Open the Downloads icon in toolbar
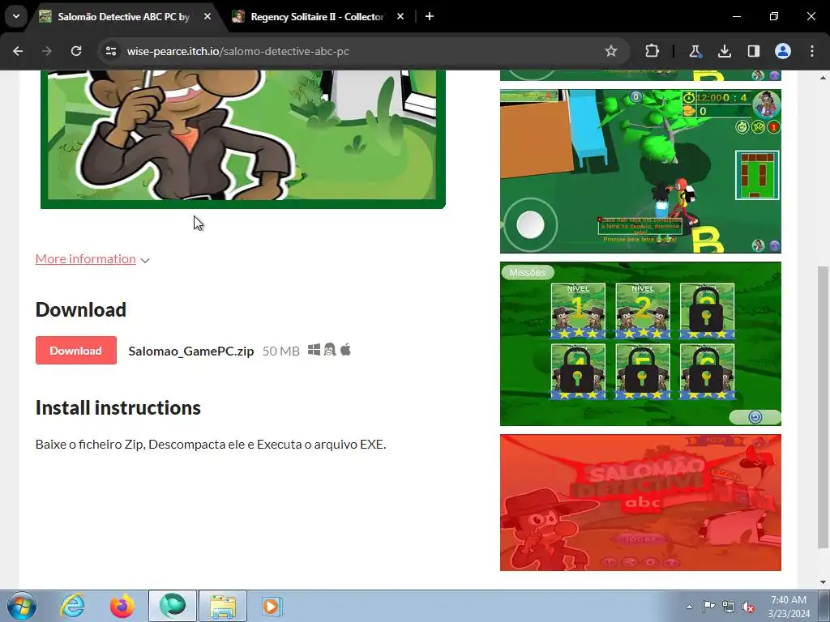This screenshot has height=622, width=830. point(724,51)
